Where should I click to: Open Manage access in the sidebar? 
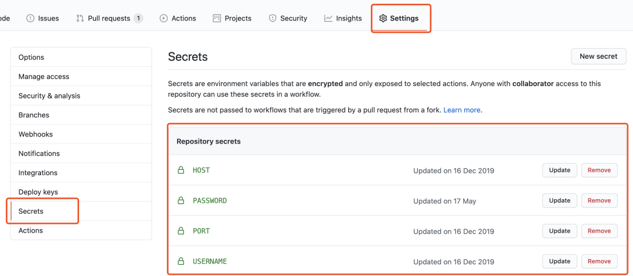click(44, 77)
